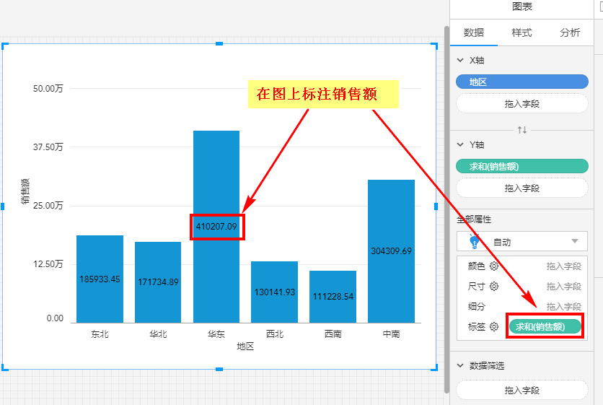Click the X轴 拖入字段 drop box
The width and height of the screenshot is (603, 405).
click(522, 104)
